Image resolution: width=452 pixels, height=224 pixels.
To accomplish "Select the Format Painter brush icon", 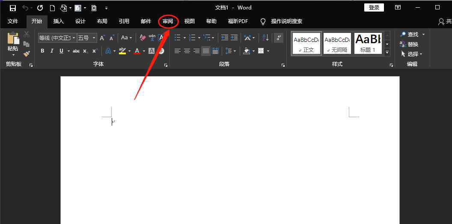I will pos(27,54).
